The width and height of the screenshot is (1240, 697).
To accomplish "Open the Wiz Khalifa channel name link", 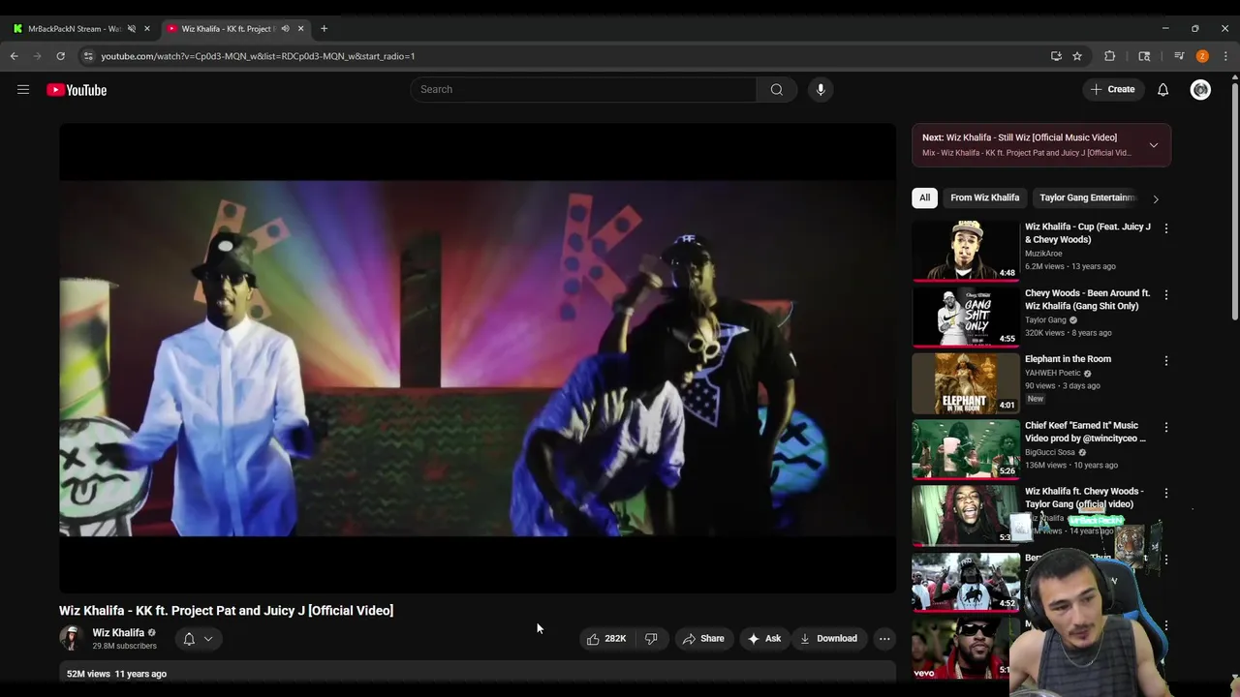I will [x=118, y=632].
